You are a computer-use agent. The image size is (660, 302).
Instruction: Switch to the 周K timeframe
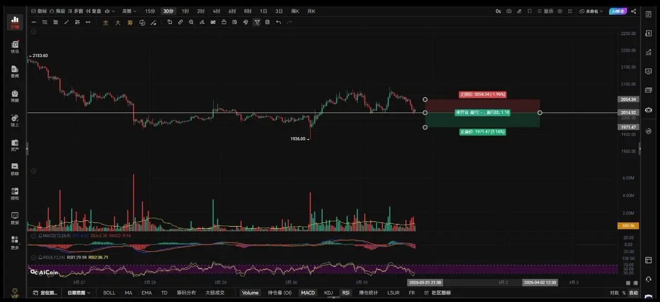click(x=295, y=11)
